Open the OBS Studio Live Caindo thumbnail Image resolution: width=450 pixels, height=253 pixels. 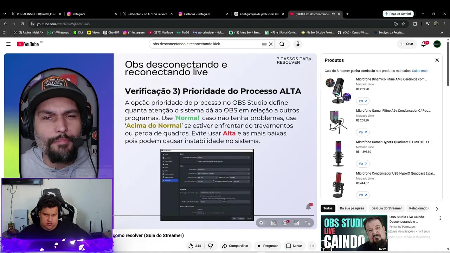(354, 233)
